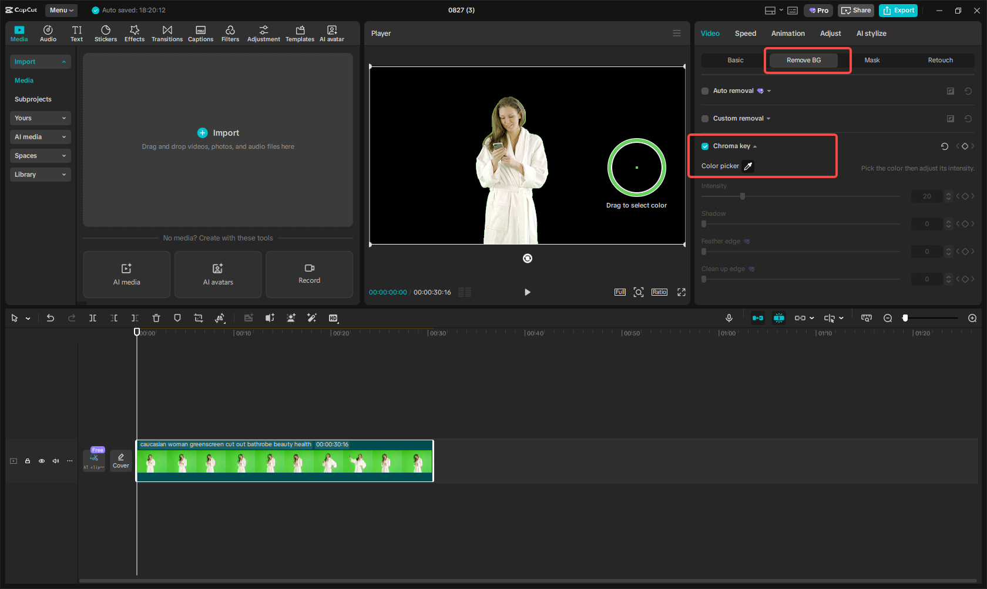Click the undo arrow in timeline toolbar
The height and width of the screenshot is (589, 987).
coord(51,318)
